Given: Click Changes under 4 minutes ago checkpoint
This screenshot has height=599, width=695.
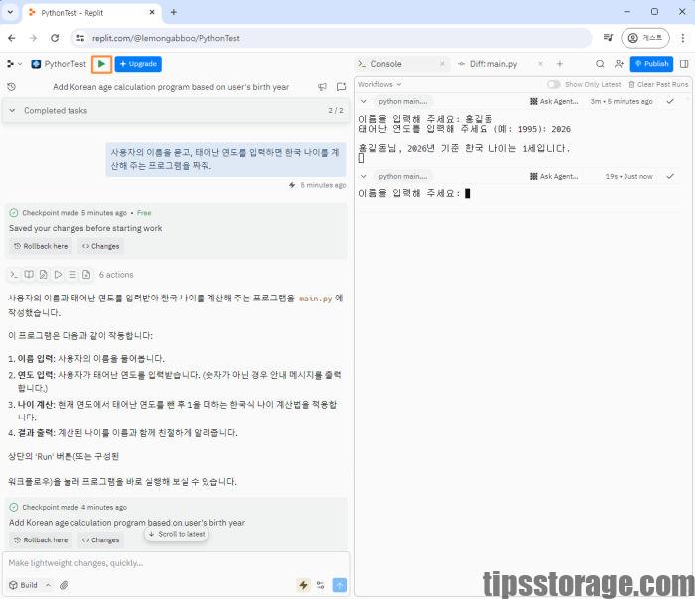Looking at the screenshot, I should (101, 540).
